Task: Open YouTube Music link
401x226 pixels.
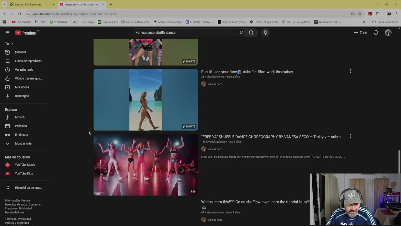Action: (24, 165)
